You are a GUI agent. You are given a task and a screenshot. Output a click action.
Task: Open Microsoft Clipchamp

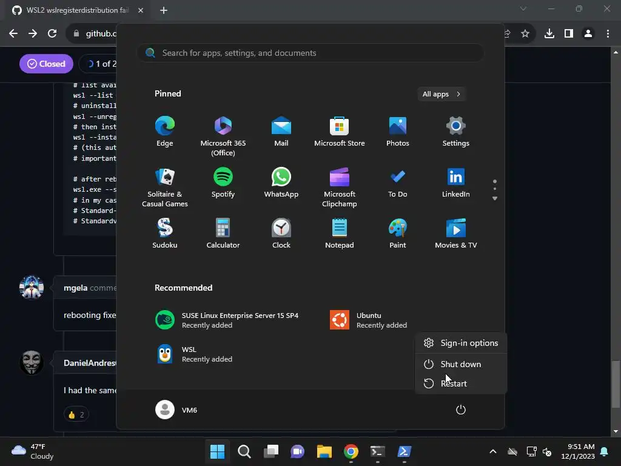(340, 187)
